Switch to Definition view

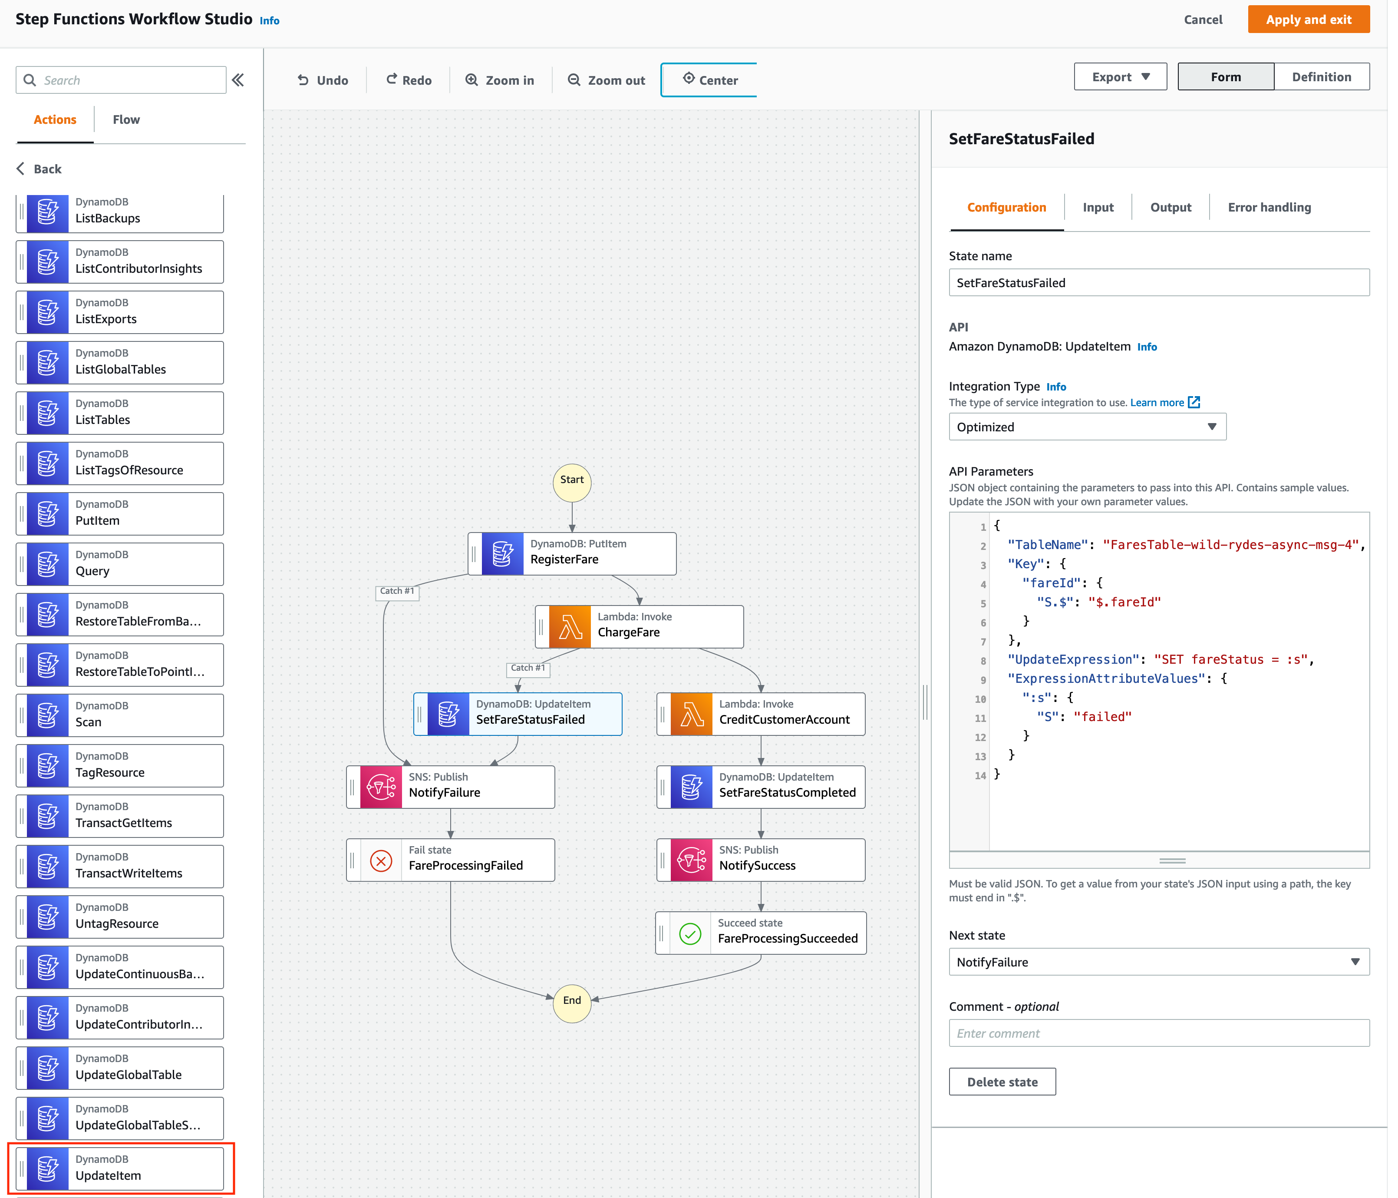1322,77
